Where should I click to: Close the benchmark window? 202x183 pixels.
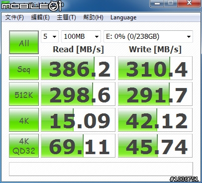189,3
